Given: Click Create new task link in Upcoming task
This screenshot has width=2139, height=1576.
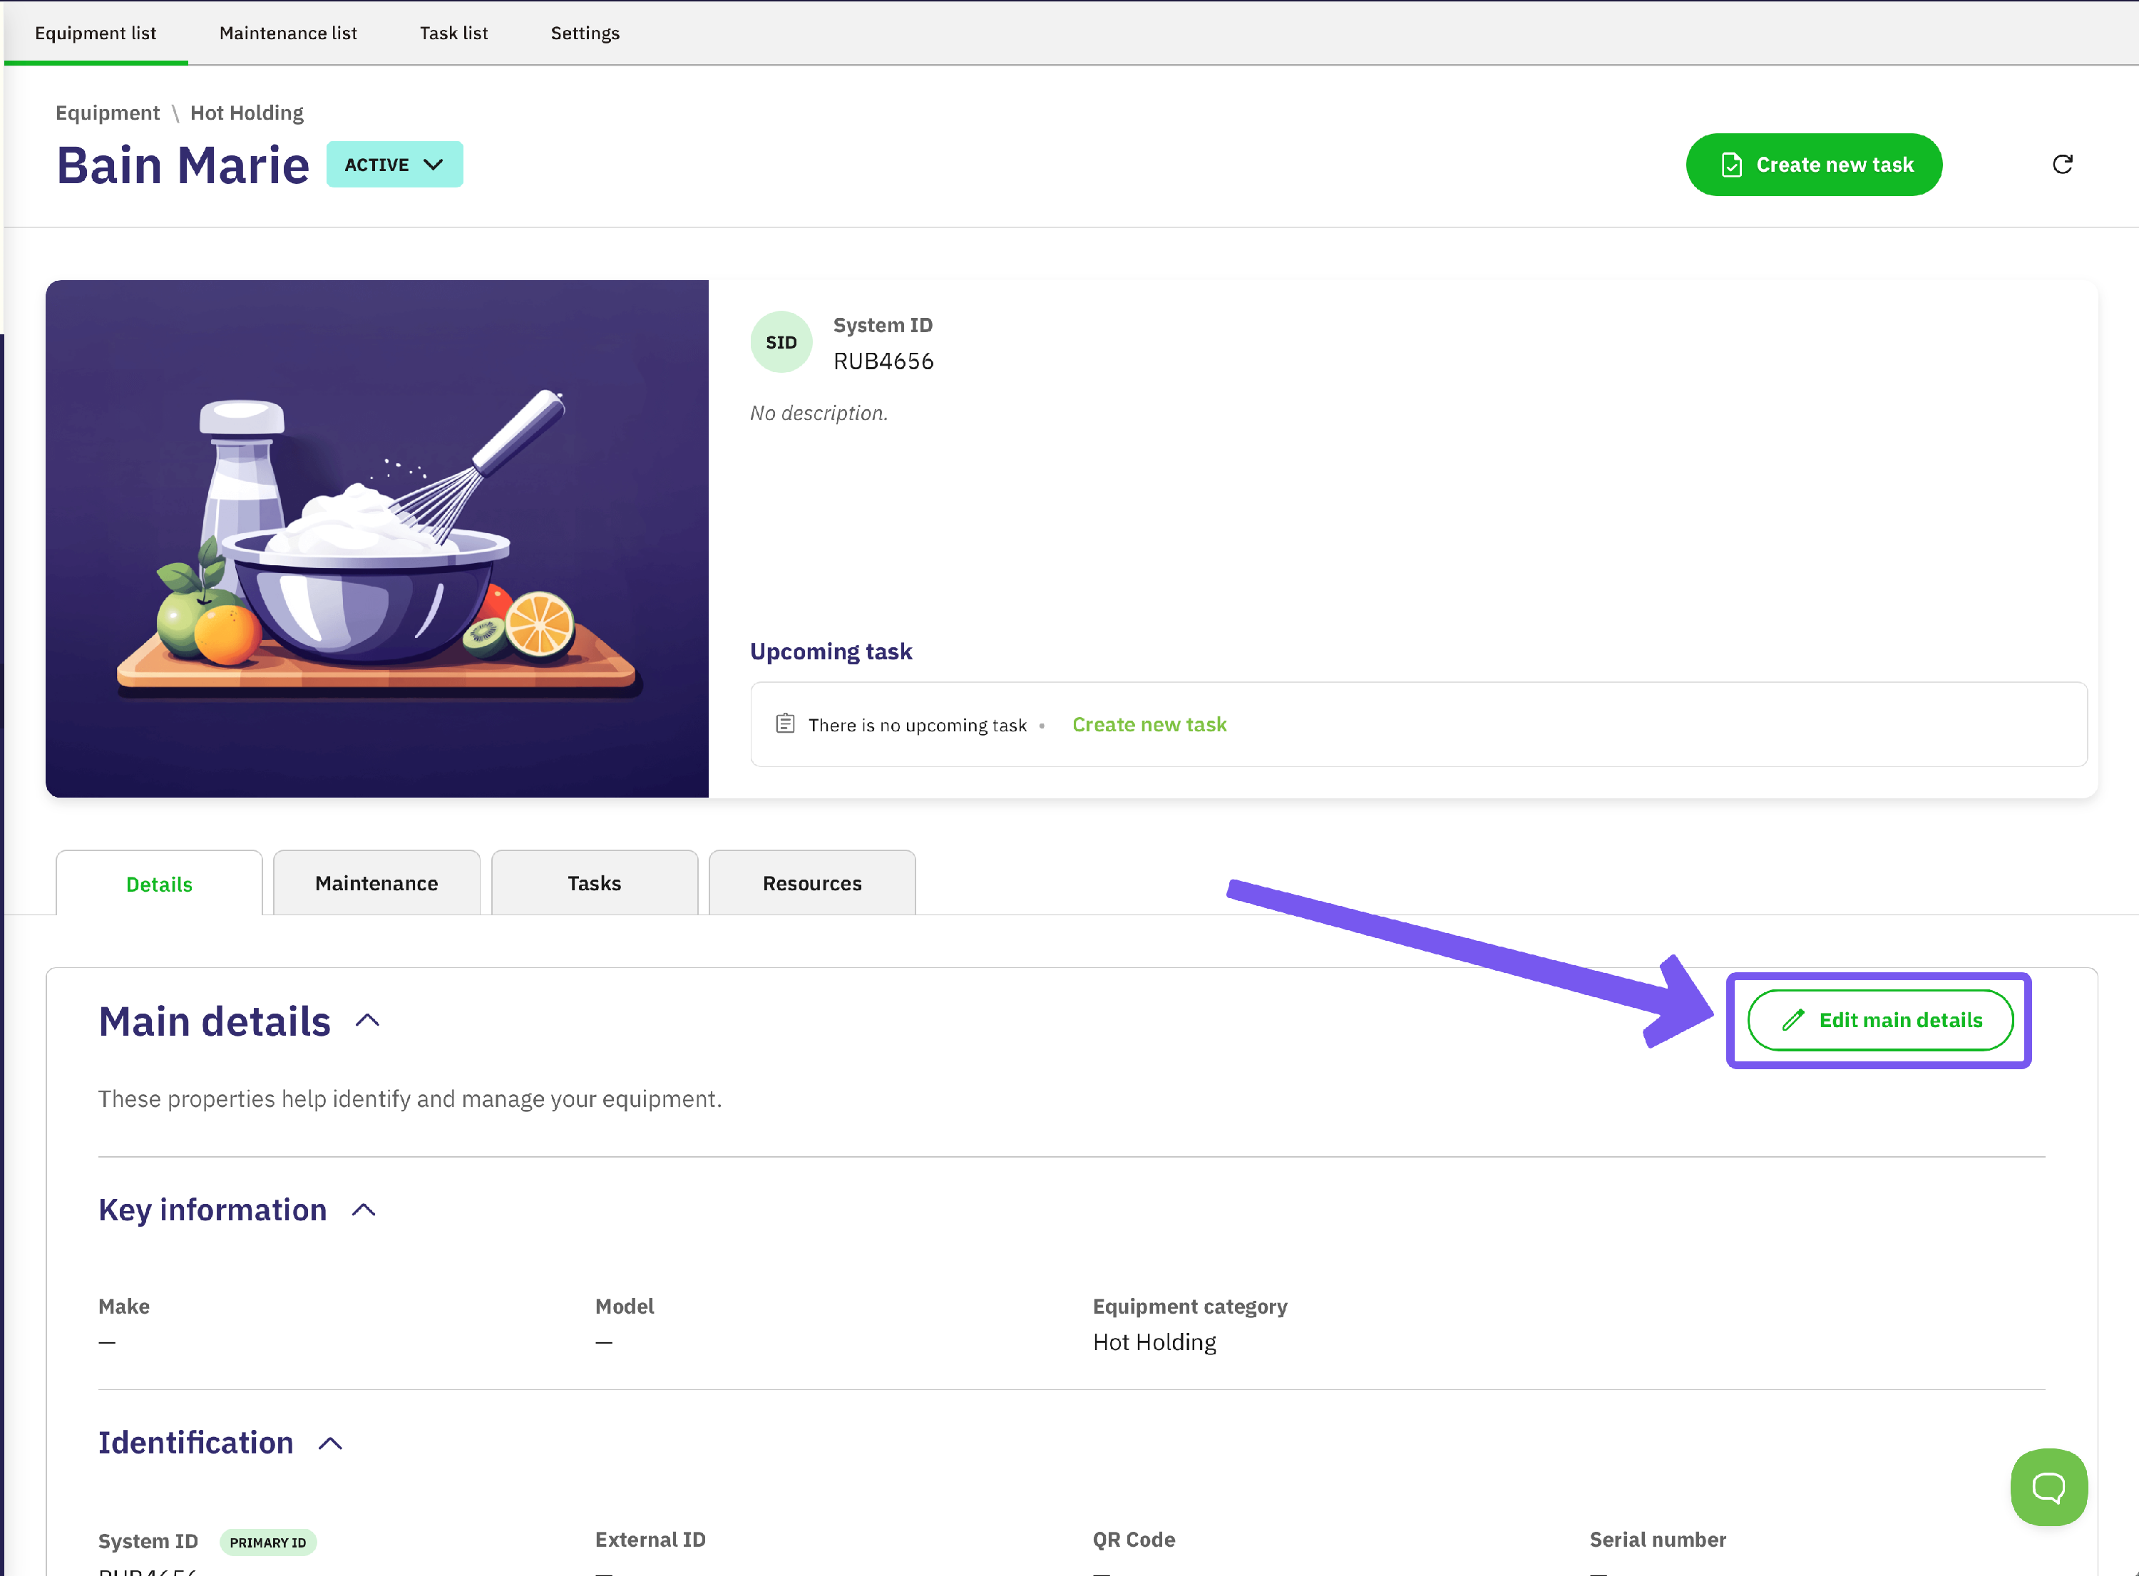Looking at the screenshot, I should point(1149,724).
